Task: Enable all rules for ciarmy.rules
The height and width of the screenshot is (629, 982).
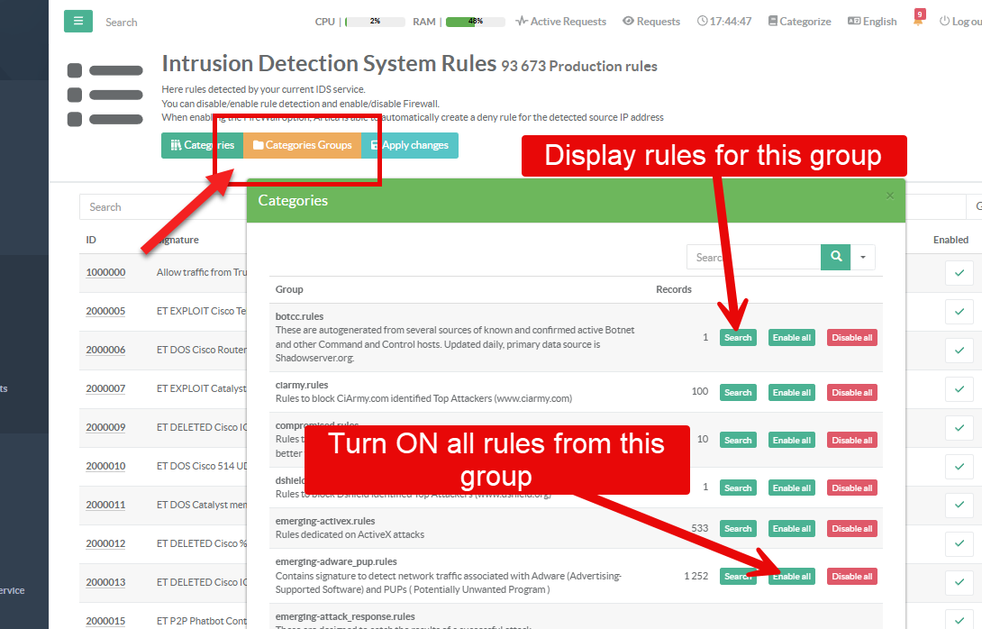Action: click(791, 392)
